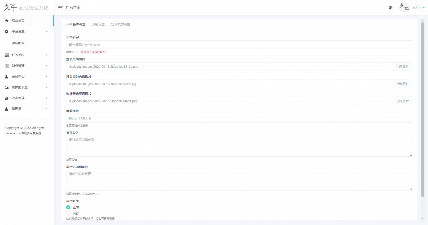Click the 平台访问量统计 code textarea
The image size is (428, 225).
tap(239, 180)
